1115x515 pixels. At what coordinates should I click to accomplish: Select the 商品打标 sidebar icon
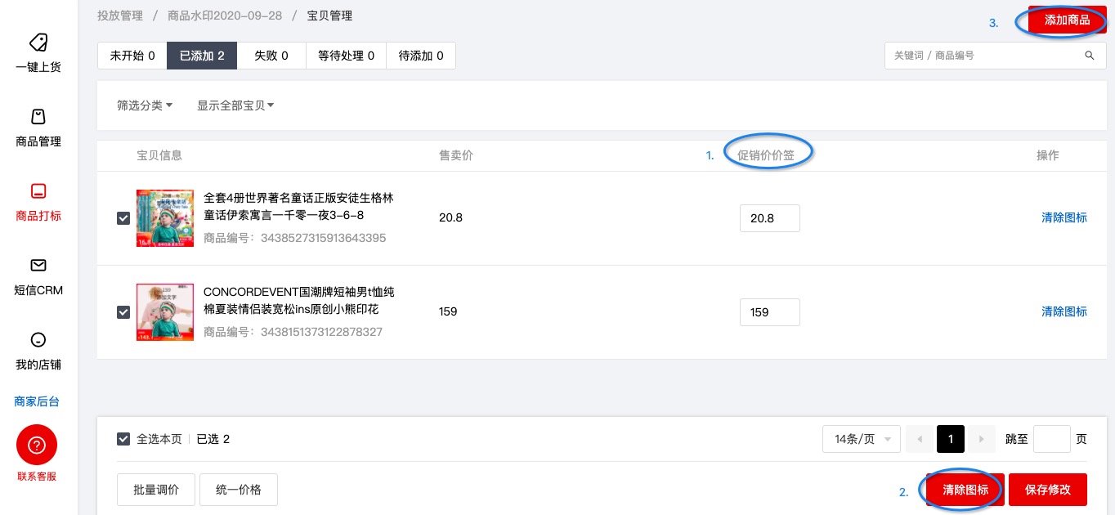coord(38,191)
